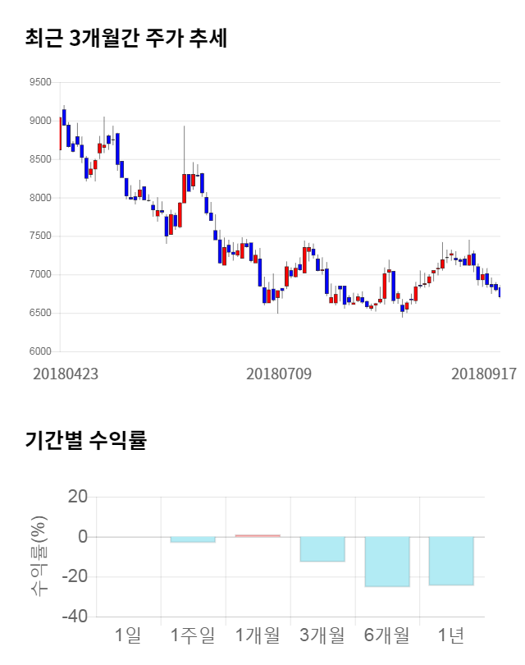The height and width of the screenshot is (665, 525).
Task: Click the 1일 period label
Action: (128, 635)
